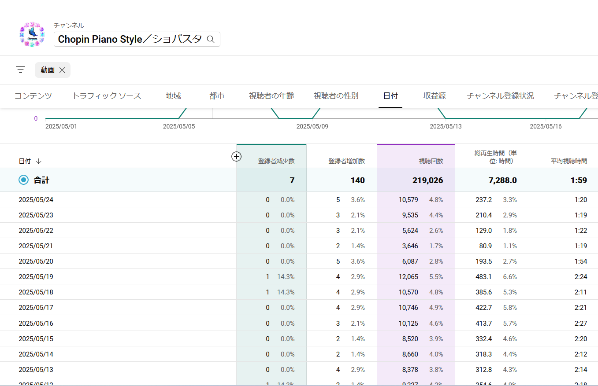Click chart axis label 2025/05/09
Viewport: 598px width, 386px height.
pyautogui.click(x=312, y=126)
